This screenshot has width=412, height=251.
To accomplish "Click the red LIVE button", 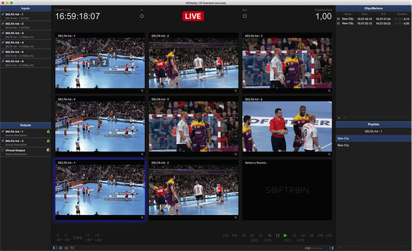I will pos(193,16).
